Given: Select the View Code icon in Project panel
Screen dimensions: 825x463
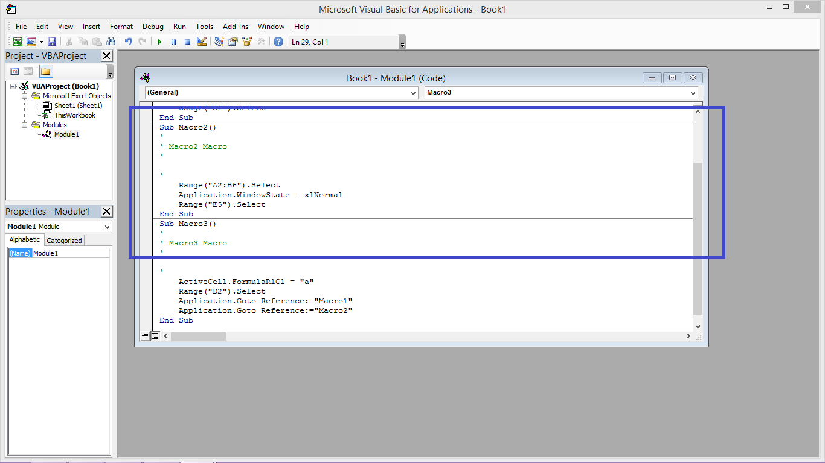Looking at the screenshot, I should [x=14, y=71].
